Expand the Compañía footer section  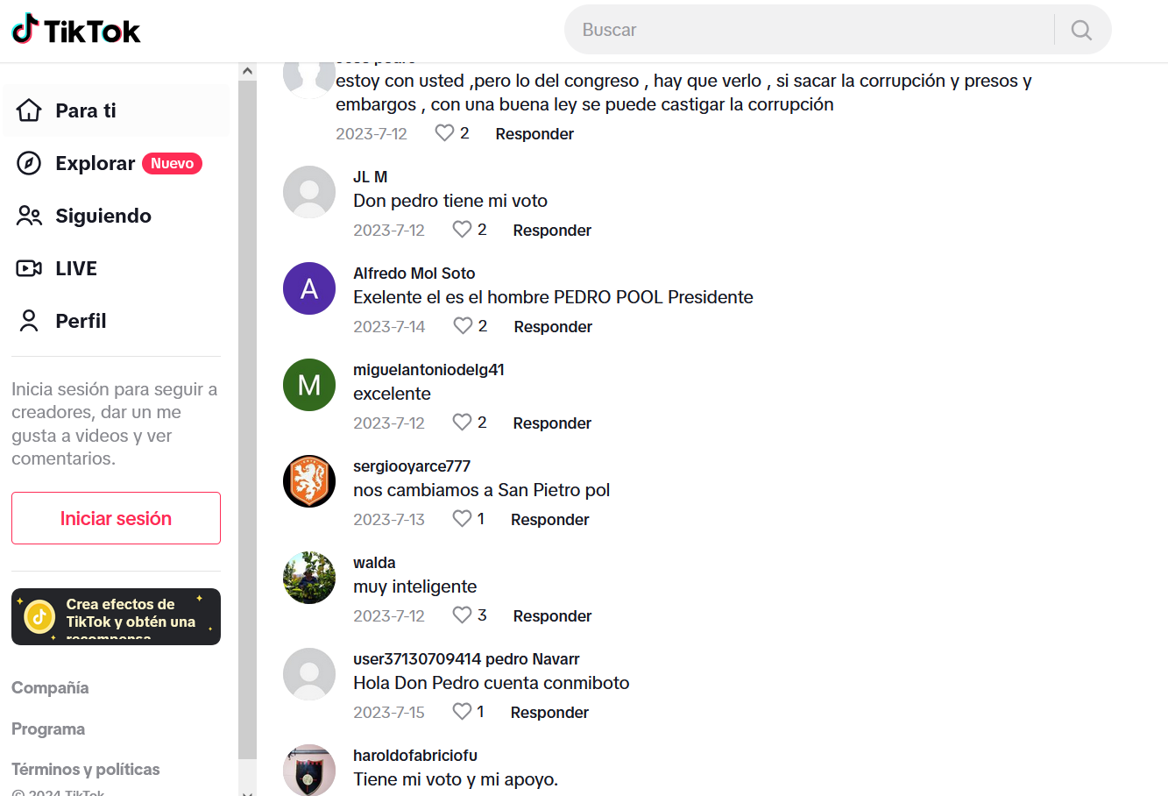[x=50, y=688]
